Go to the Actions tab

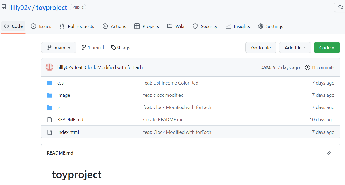pyautogui.click(x=114, y=26)
